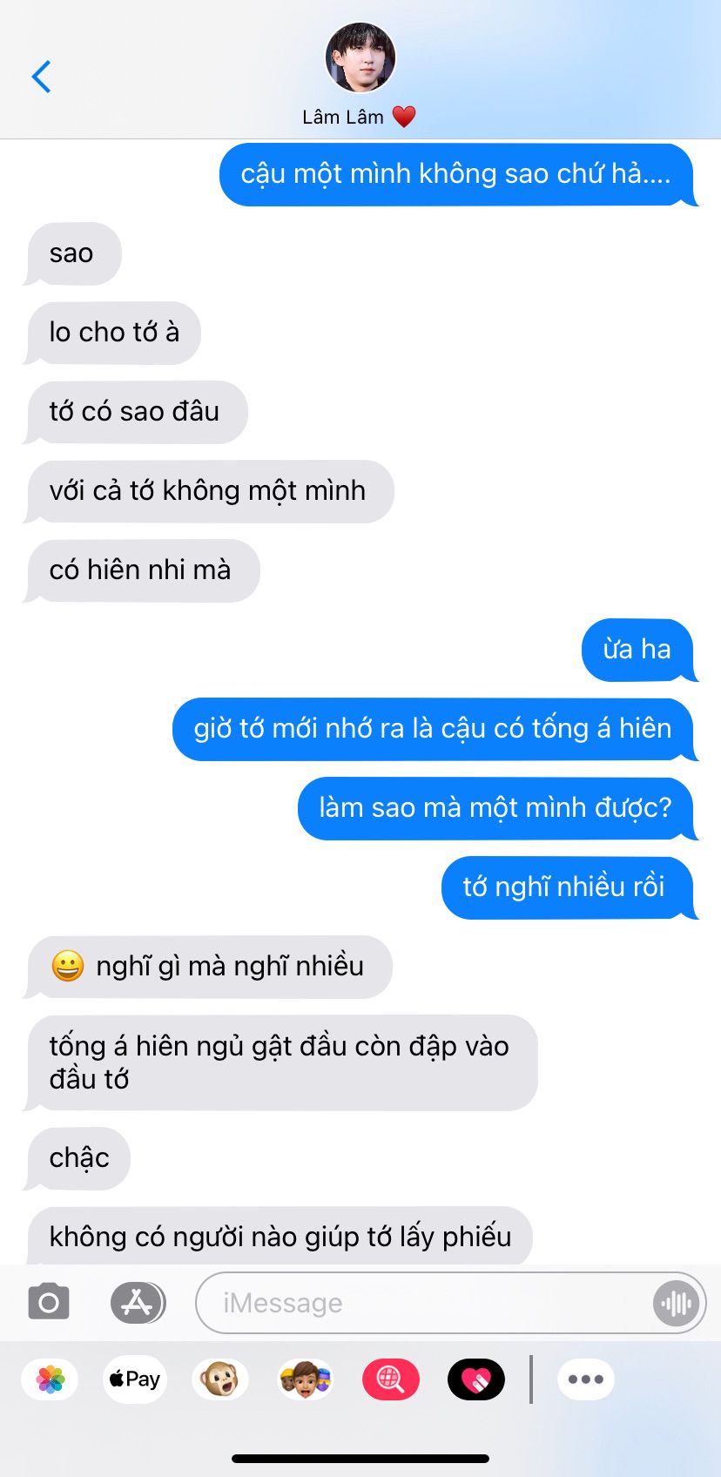Open the monkey Animoji app
Screen dimensions: 721x1477
coord(220,1379)
